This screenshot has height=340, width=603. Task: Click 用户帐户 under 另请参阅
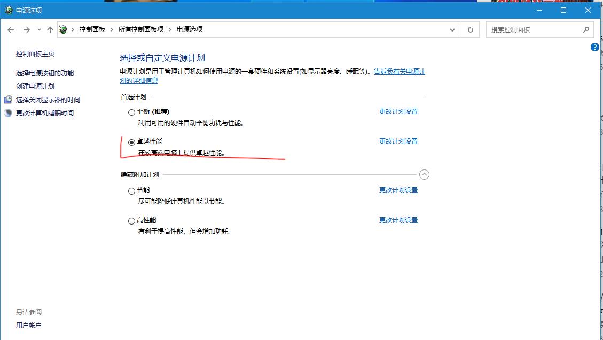click(28, 324)
